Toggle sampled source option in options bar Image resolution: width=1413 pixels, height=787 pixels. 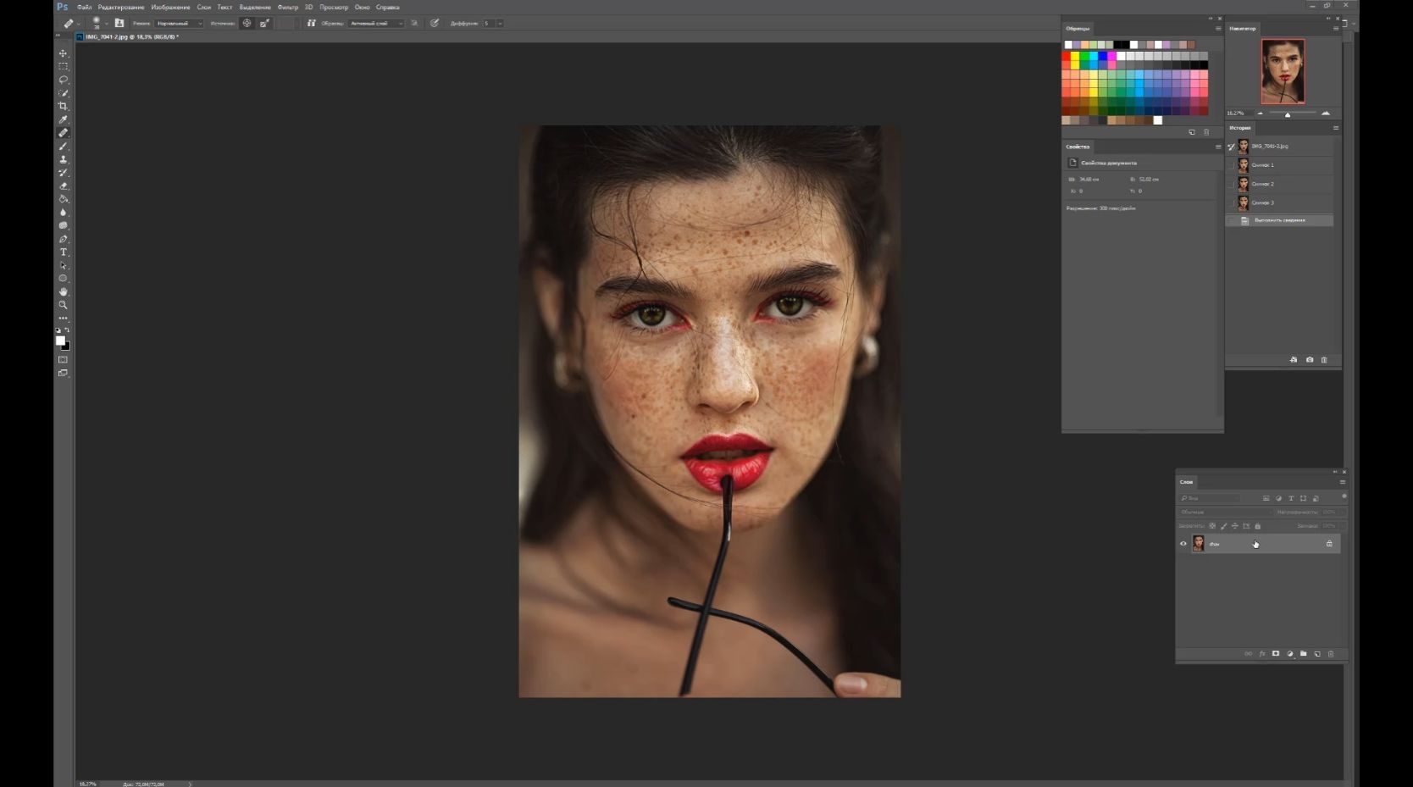(247, 23)
